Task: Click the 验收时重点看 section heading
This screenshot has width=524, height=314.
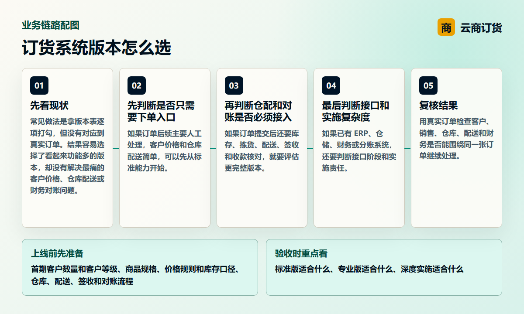Action: tap(301, 253)
